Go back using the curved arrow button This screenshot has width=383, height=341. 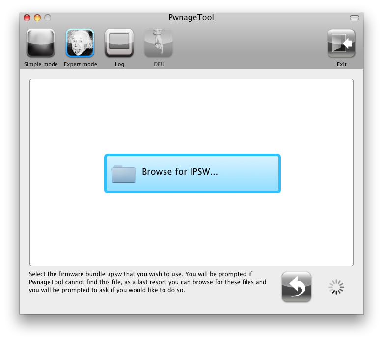tap(296, 287)
